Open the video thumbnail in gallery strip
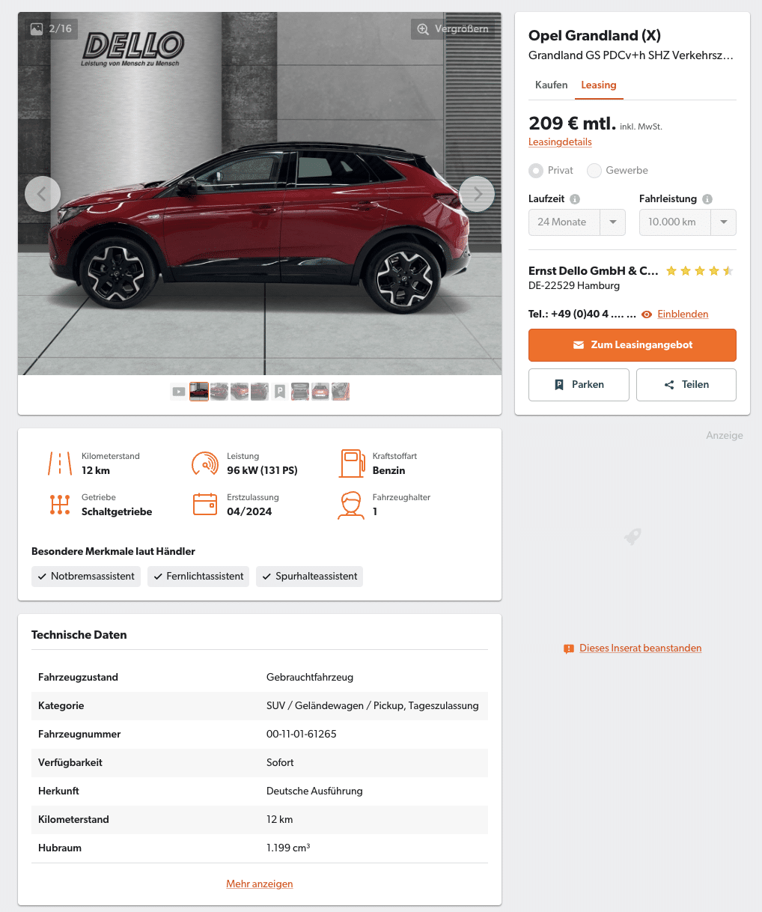The width and height of the screenshot is (762, 912). [179, 392]
